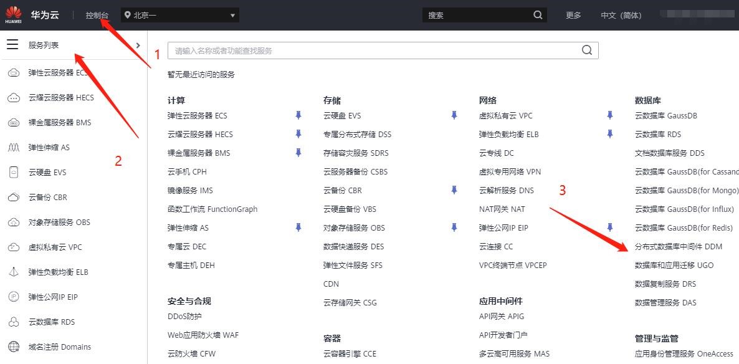Viewport: 739px width, 364px height.
Task: Open 云数据库 GaussDB
Action: click(665, 115)
